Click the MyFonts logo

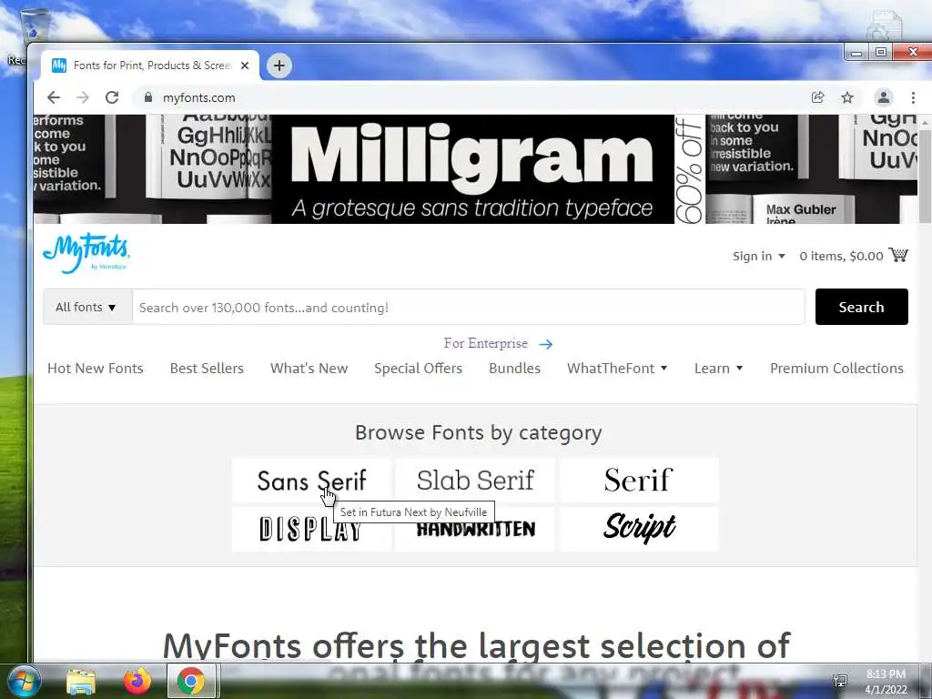(x=86, y=253)
